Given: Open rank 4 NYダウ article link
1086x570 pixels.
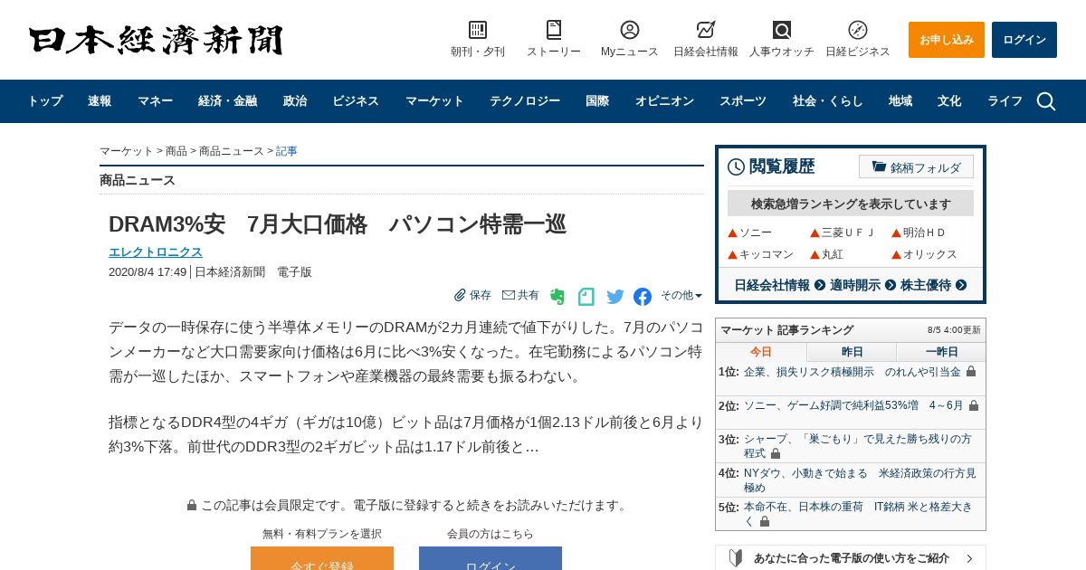Looking at the screenshot, I should 860,480.
